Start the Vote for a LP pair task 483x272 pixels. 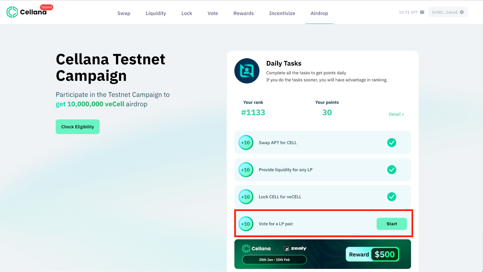pos(391,224)
